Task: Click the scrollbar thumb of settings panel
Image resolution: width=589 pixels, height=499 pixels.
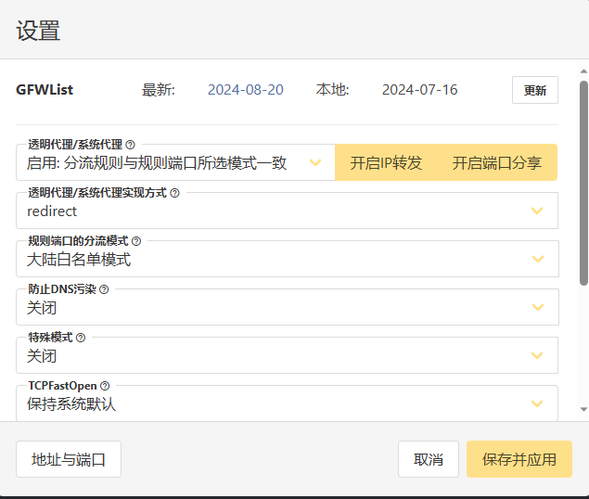Action: 583,184
